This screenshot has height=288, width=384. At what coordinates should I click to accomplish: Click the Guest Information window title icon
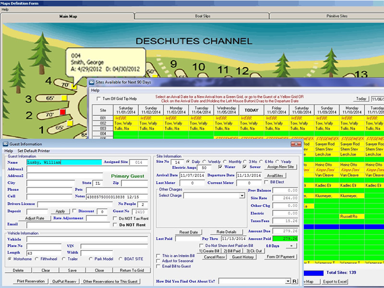[5, 144]
